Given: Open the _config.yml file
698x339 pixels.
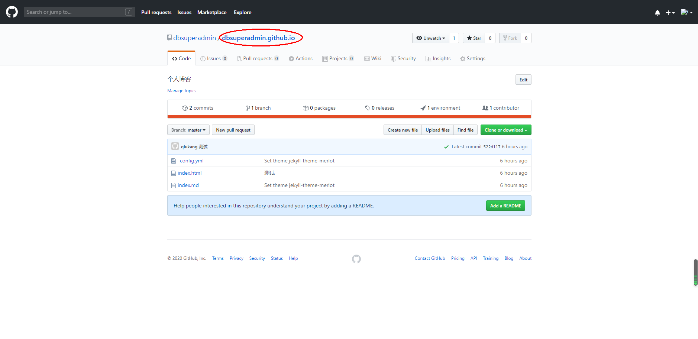Looking at the screenshot, I should point(191,161).
